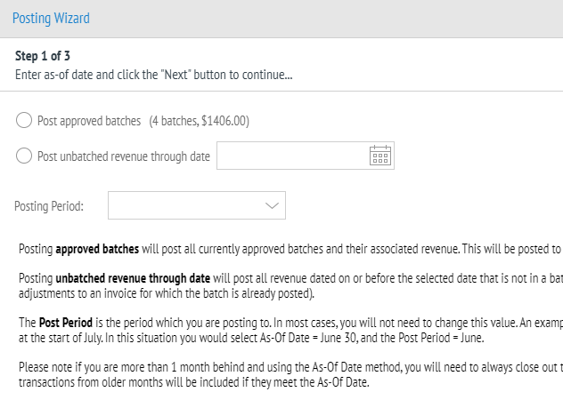
Task: Select Post unbatched revenue through date radio
Action: pos(24,156)
